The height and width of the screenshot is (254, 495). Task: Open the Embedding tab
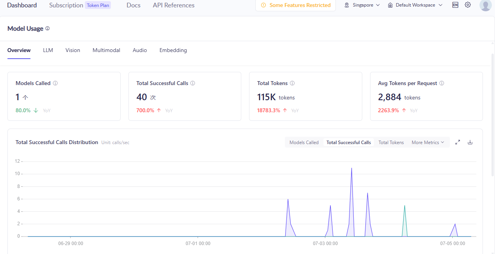(173, 50)
